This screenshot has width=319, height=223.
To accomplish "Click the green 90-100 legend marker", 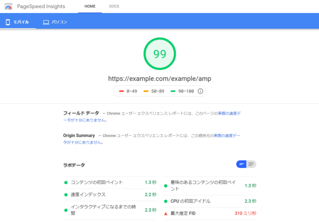I will pos(173,91).
